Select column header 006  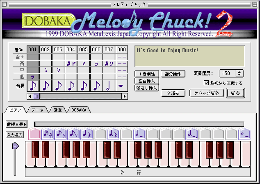[x=96, y=50]
